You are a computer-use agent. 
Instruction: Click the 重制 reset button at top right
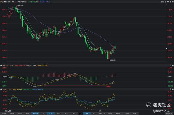click(163, 2)
